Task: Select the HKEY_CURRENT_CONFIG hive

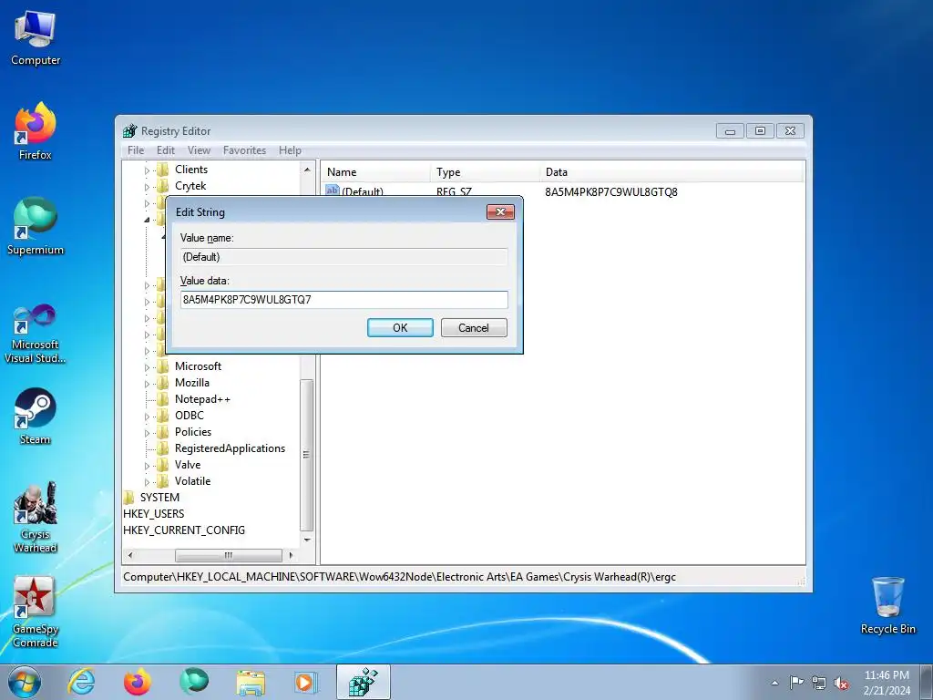Action: click(184, 530)
